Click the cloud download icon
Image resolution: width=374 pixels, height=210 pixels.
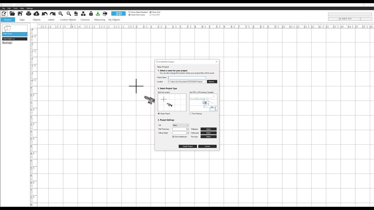point(37,14)
